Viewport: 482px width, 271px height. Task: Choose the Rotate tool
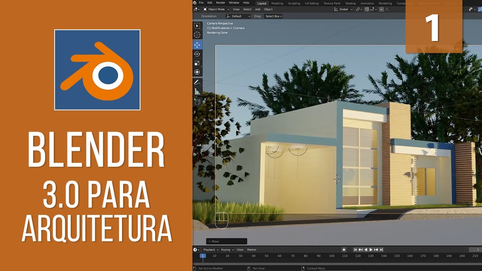tap(197, 54)
